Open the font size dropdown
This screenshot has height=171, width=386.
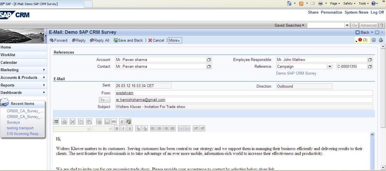coord(103,129)
